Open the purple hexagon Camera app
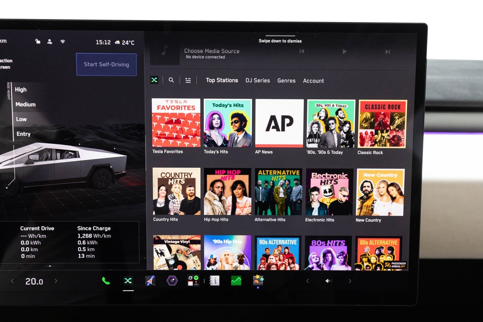This screenshot has height=322, width=483. click(172, 281)
